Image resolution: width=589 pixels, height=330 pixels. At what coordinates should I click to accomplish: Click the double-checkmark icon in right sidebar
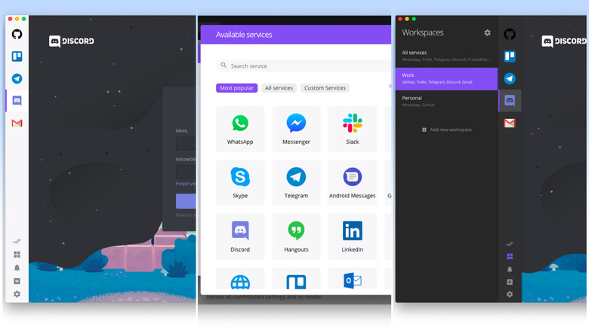tap(510, 244)
